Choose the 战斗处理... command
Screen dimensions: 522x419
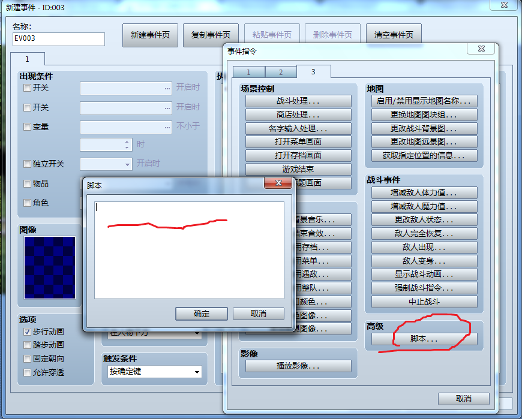point(298,101)
